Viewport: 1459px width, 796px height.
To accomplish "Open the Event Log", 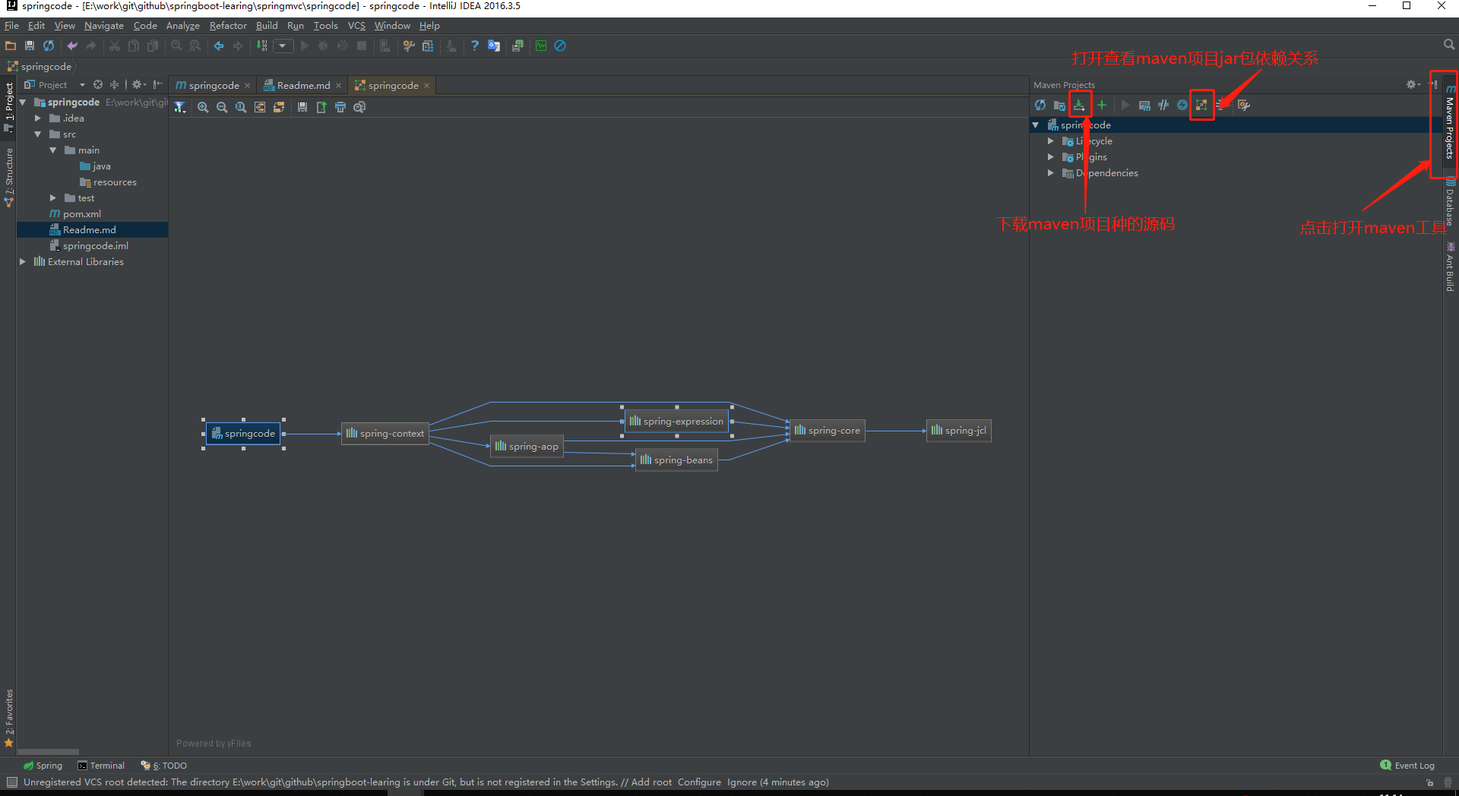I will [x=1407, y=766].
